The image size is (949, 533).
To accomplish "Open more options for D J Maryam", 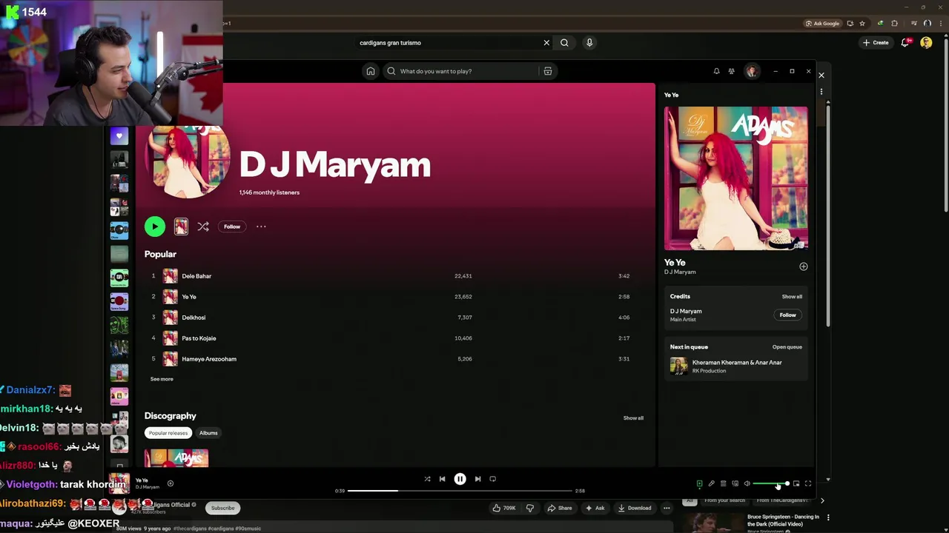I will pyautogui.click(x=261, y=227).
